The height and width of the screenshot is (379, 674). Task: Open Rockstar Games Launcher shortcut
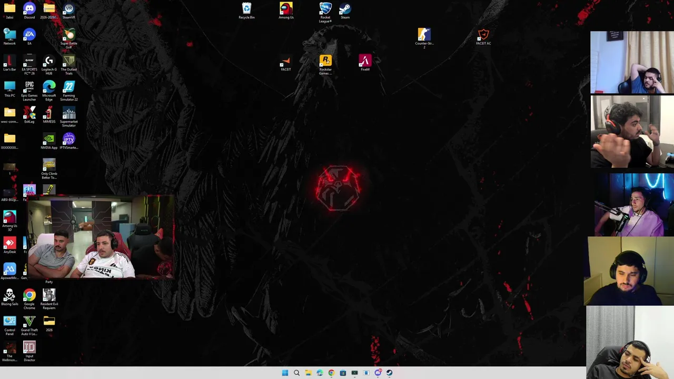click(x=325, y=65)
